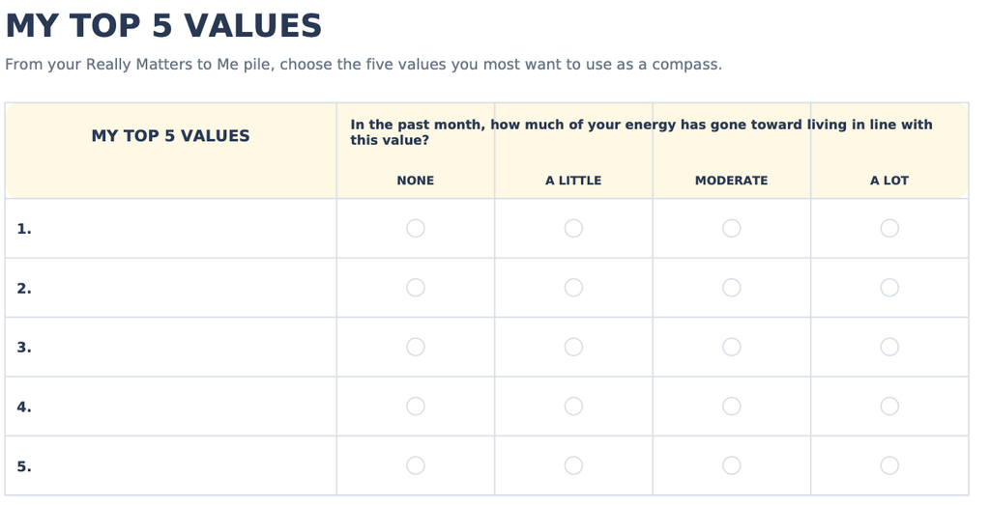Mark A LOT for value 3

(x=889, y=347)
